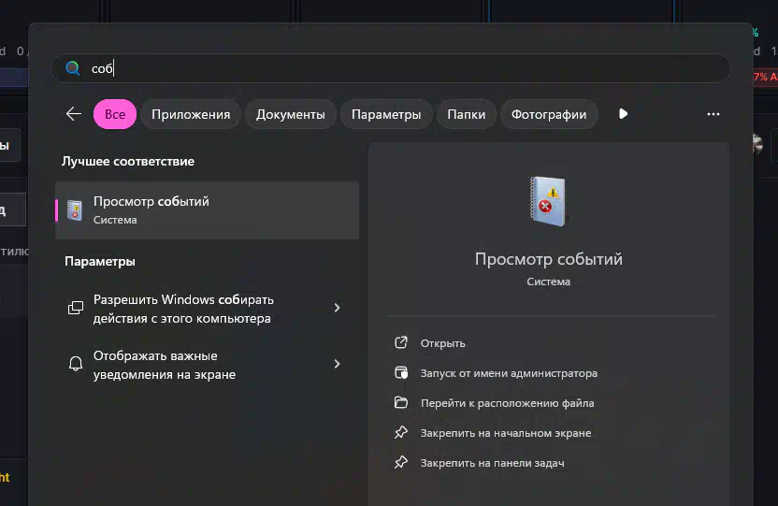Switch to the 'Папки' filter
This screenshot has width=778, height=506.
coord(467,114)
